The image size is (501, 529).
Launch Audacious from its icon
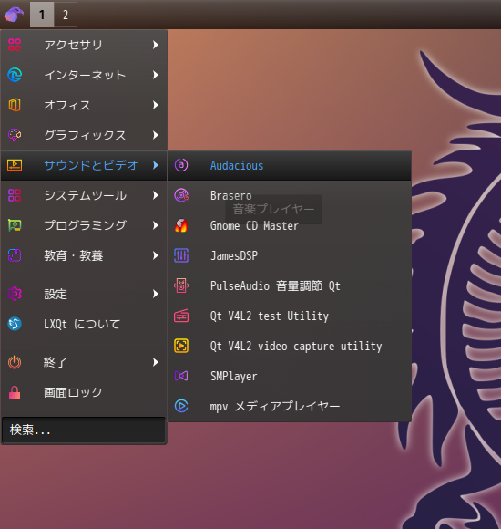[181, 165]
